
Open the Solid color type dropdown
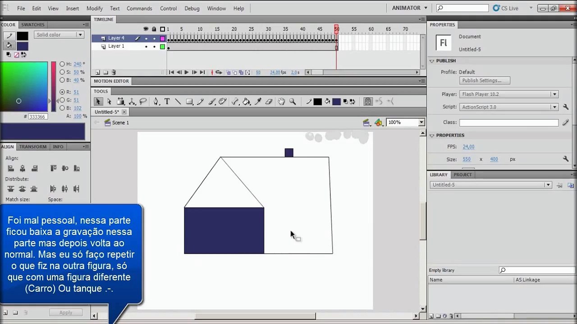click(59, 35)
